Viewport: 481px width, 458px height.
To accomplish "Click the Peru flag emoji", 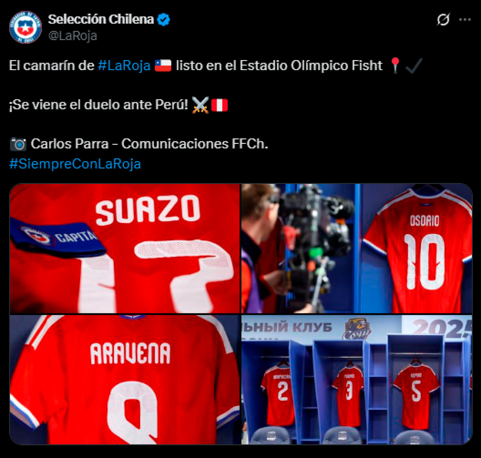I will 219,105.
